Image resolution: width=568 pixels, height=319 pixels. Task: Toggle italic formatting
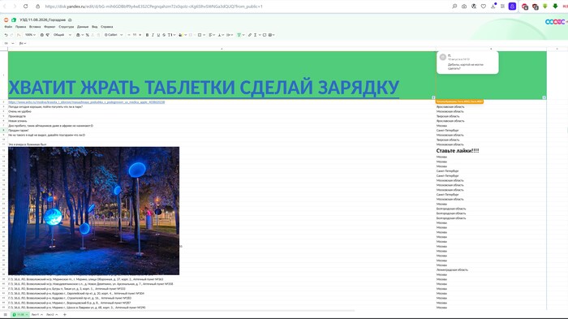click(153, 35)
